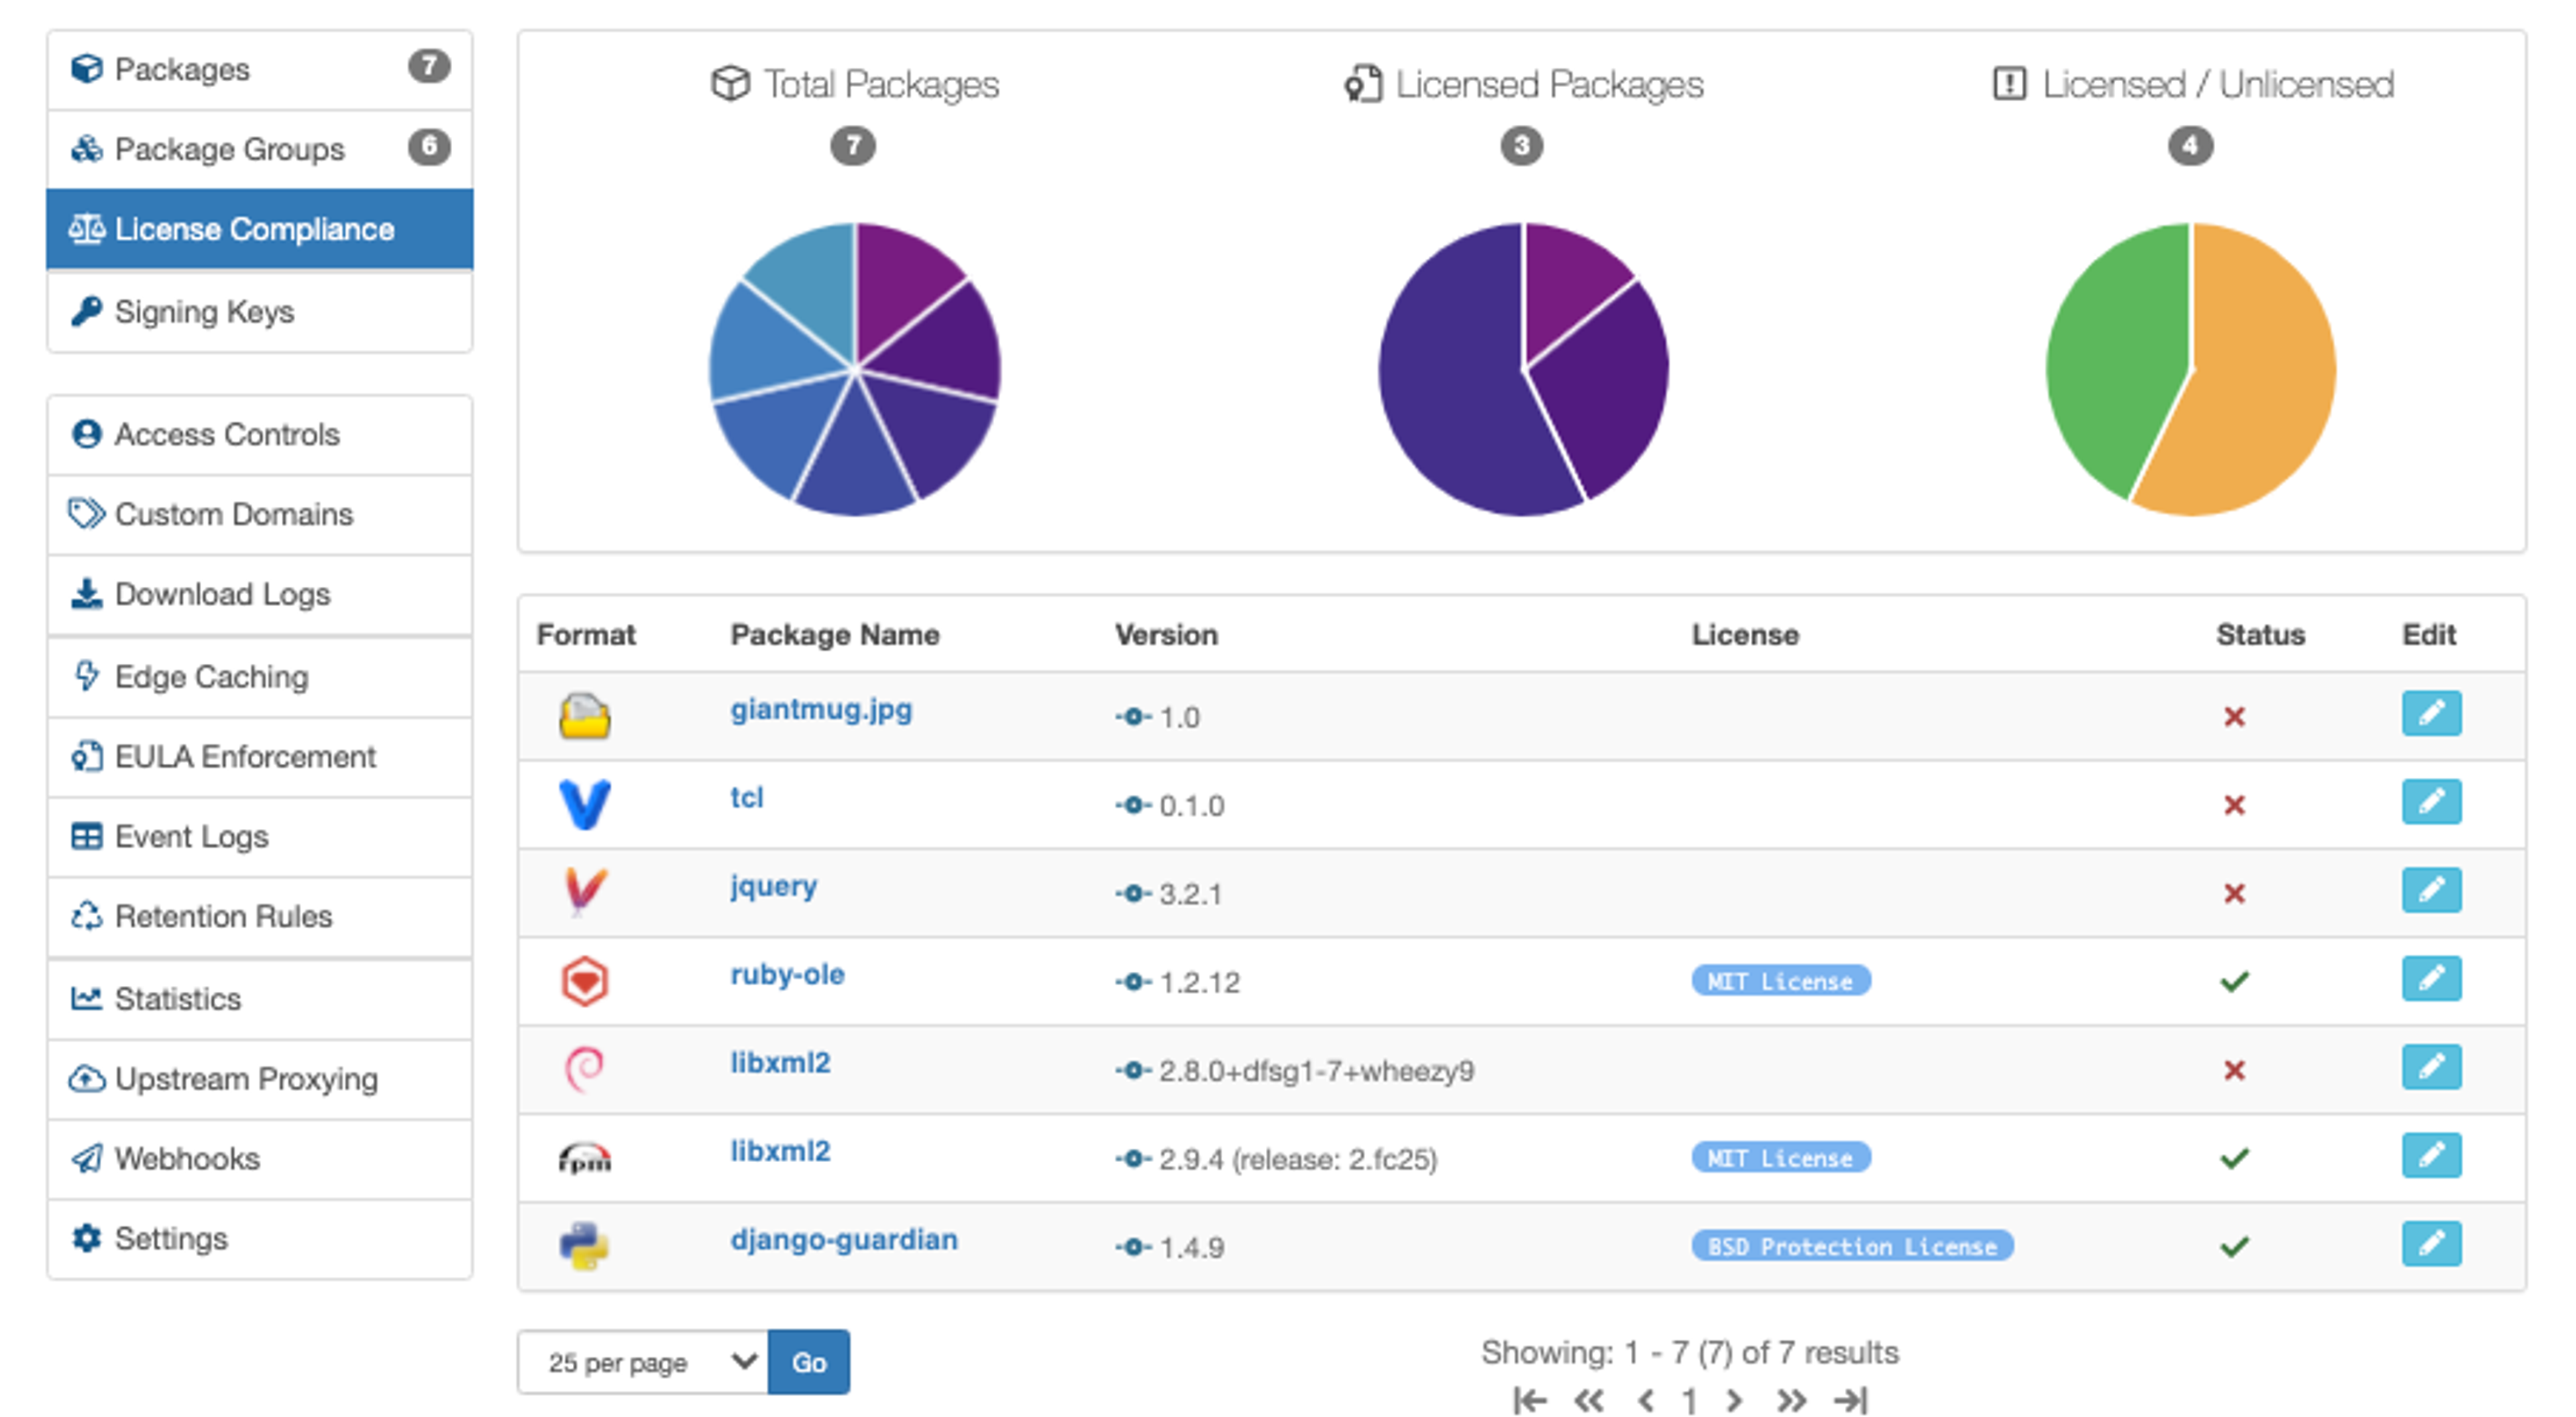Click the Python format icon
The width and height of the screenshot is (2576, 1417).
[x=584, y=1246]
